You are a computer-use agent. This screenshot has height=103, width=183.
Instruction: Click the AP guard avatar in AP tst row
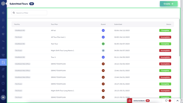coord(103,30)
